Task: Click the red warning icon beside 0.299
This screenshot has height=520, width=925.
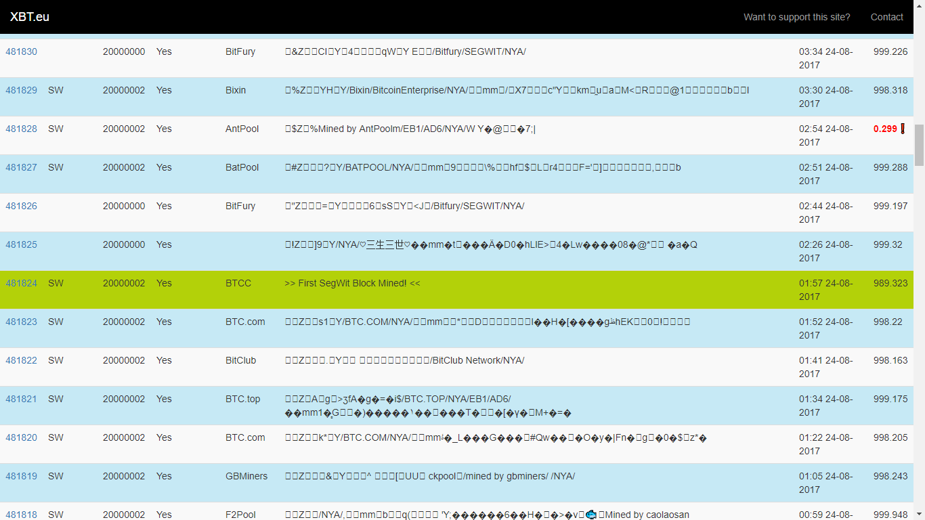Action: click(903, 129)
